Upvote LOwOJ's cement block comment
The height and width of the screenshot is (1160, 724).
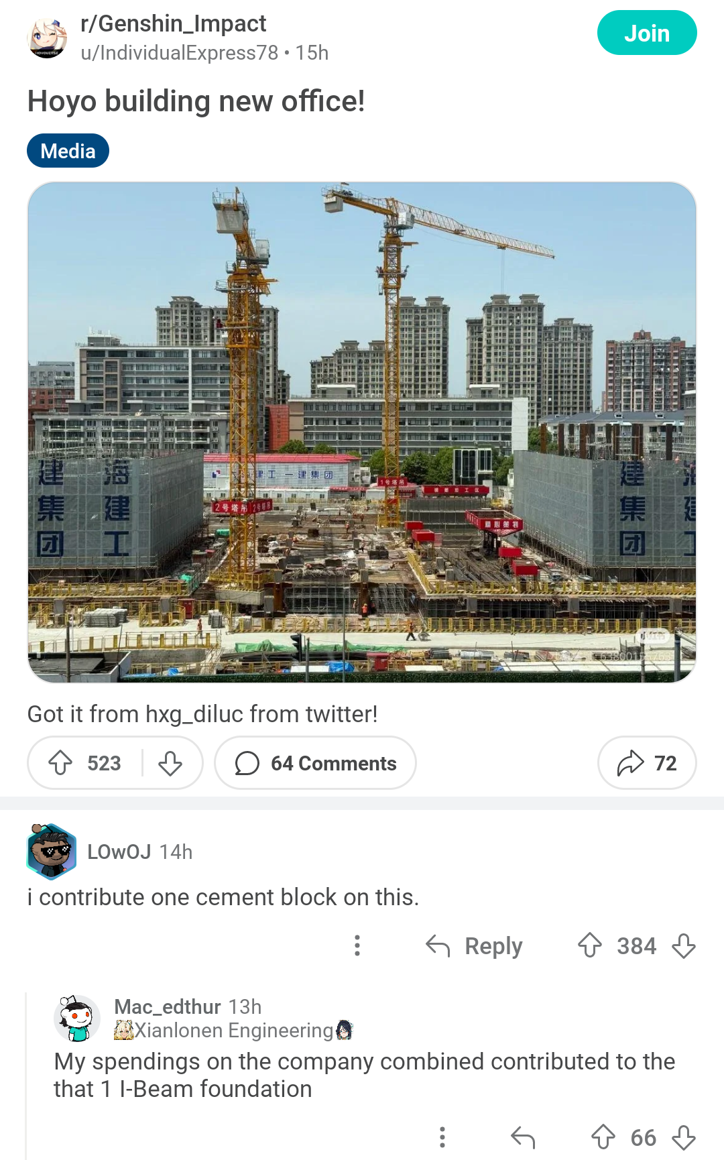(x=590, y=945)
